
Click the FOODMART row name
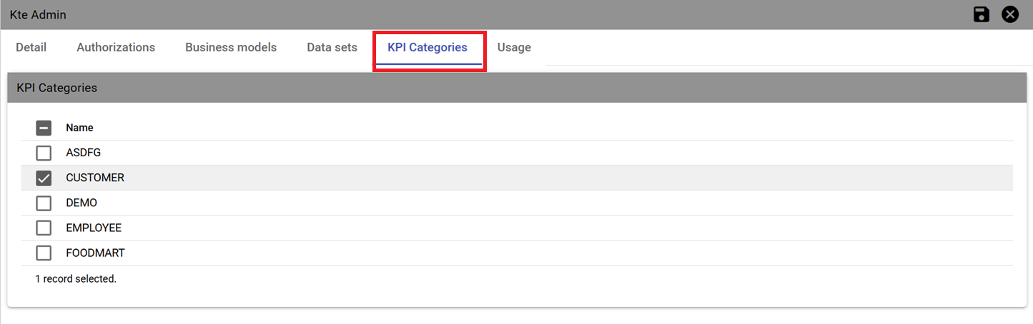point(95,253)
